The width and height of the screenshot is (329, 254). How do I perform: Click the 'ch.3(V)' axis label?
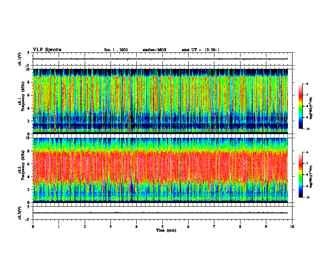(20, 213)
